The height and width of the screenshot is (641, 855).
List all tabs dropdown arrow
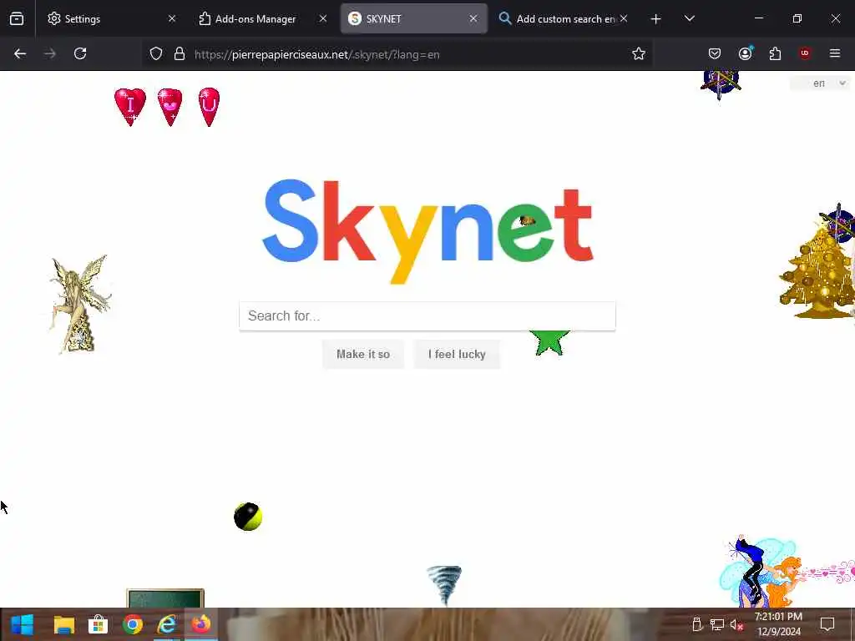689,18
